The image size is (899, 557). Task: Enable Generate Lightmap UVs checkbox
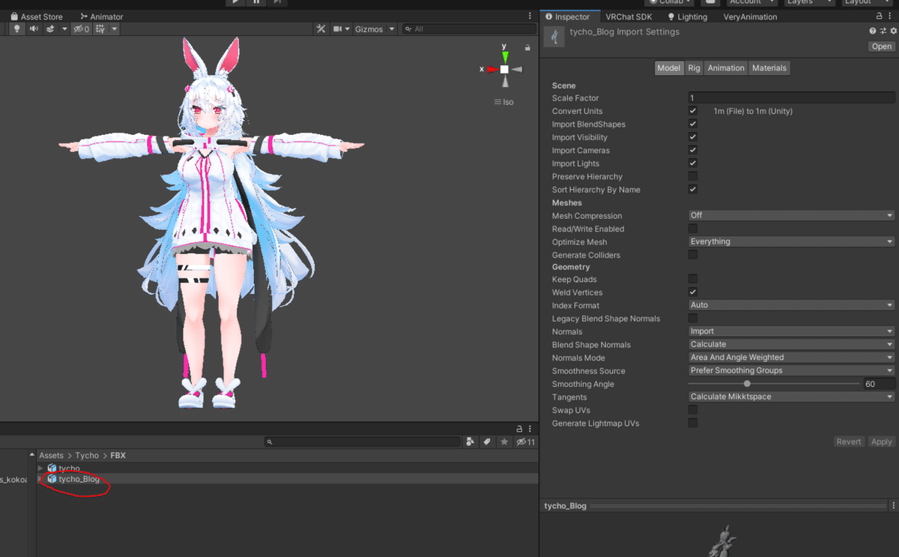point(693,424)
